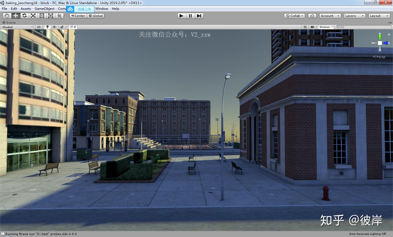
Task: Advance one frame with the Step button
Action: point(199,16)
